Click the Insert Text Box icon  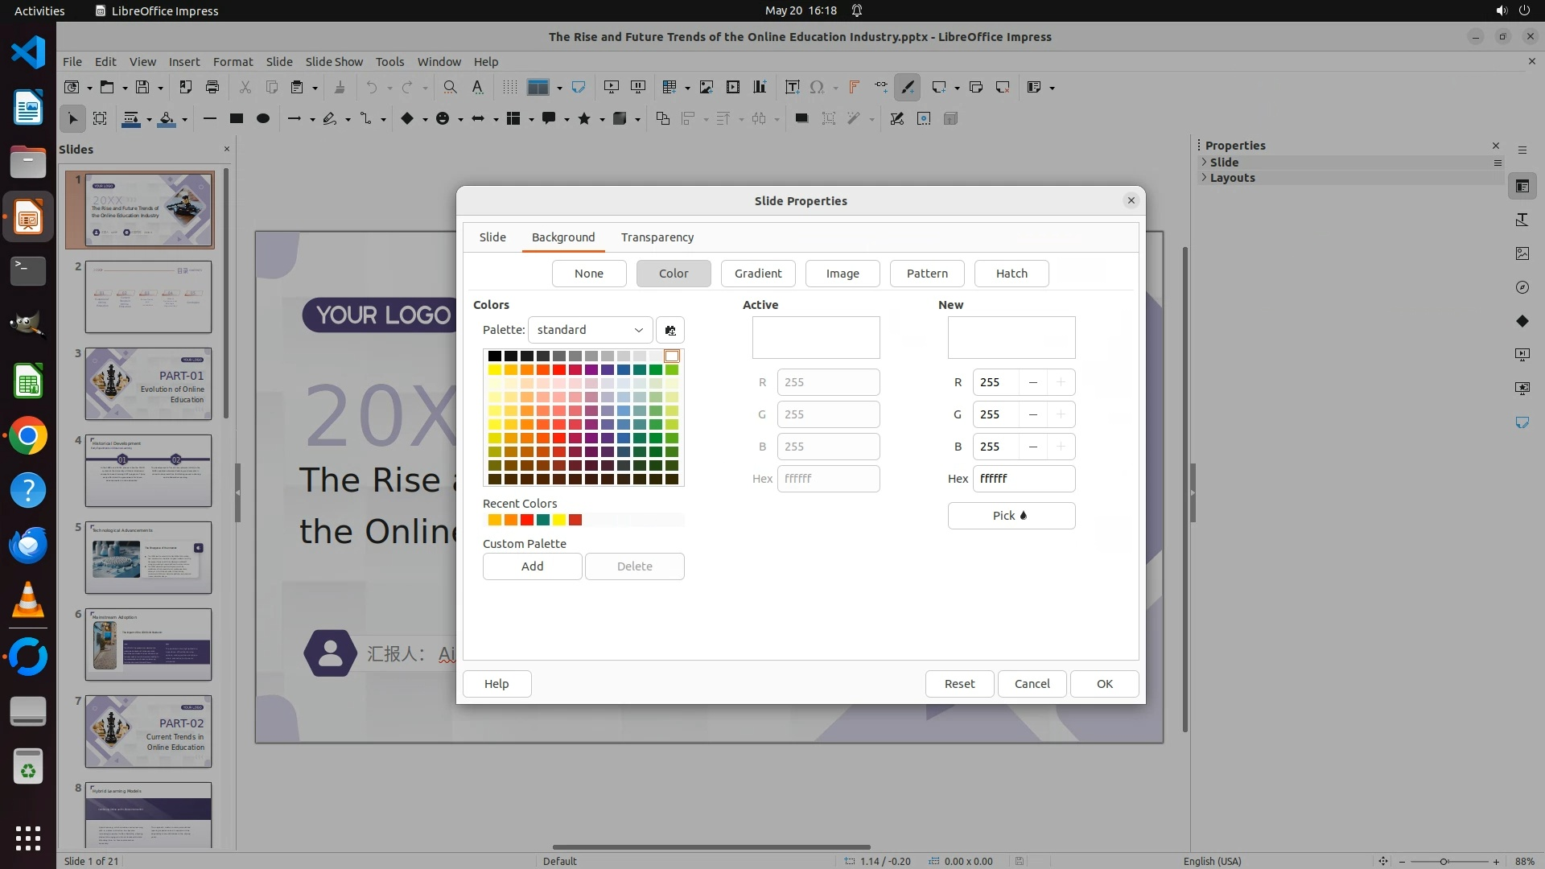pyautogui.click(x=792, y=87)
